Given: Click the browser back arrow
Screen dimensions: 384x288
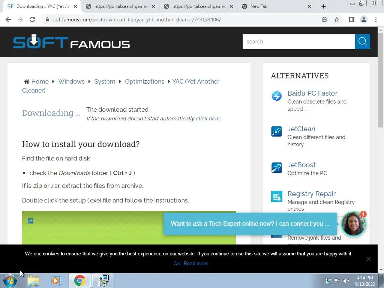Looking at the screenshot, I should coord(8,19).
